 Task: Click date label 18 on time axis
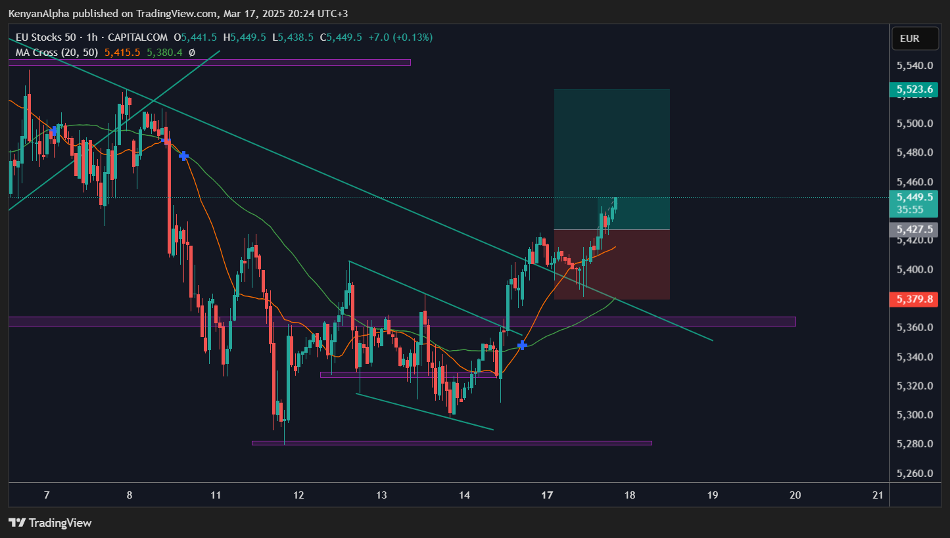tap(630, 495)
